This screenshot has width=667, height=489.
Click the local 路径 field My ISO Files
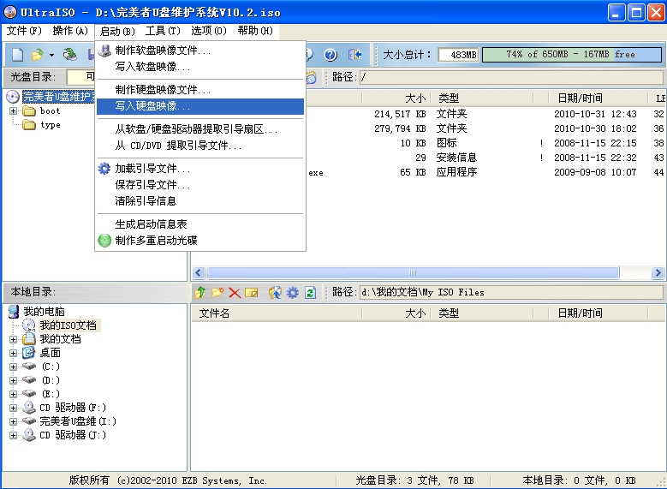tap(511, 292)
